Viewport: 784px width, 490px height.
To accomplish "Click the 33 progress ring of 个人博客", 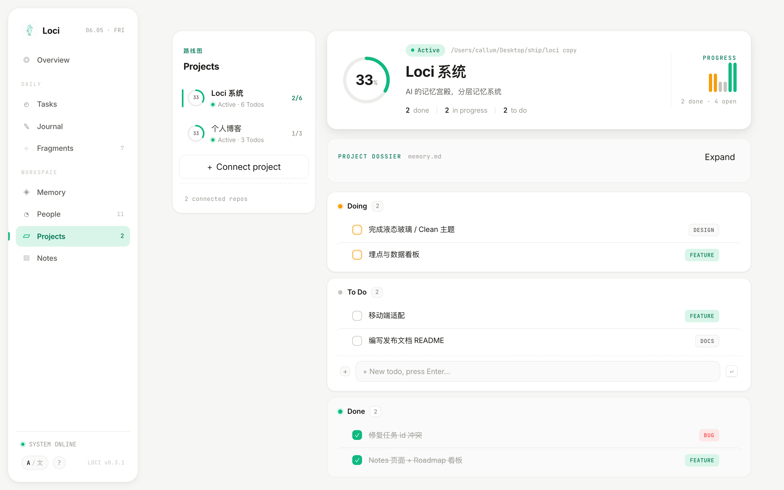I will click(196, 133).
